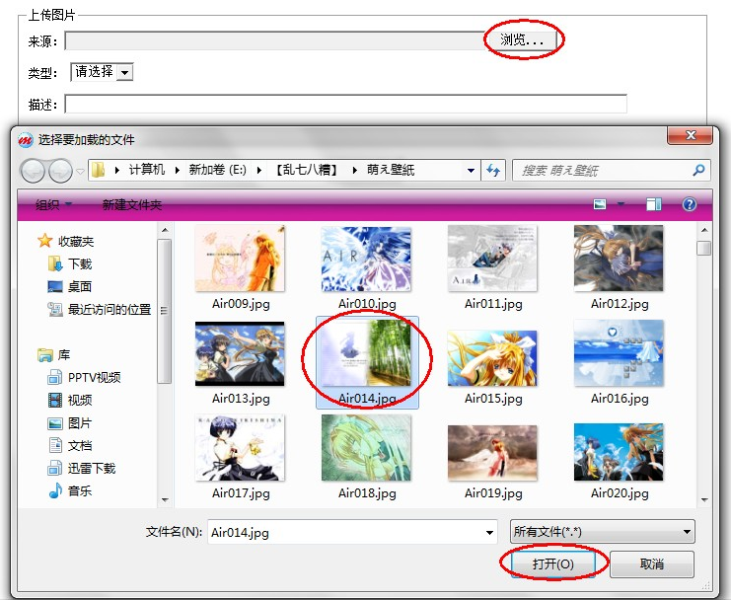The height and width of the screenshot is (600, 731).
Task: Click file list scrollbar down arrow
Action: click(x=704, y=500)
